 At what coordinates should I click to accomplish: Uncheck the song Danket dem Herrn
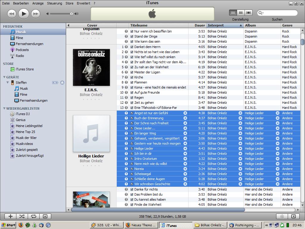click(x=132, y=47)
